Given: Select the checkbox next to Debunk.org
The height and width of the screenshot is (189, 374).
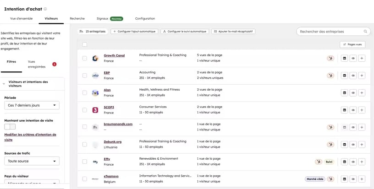Looking at the screenshot, I should tap(84, 145).
